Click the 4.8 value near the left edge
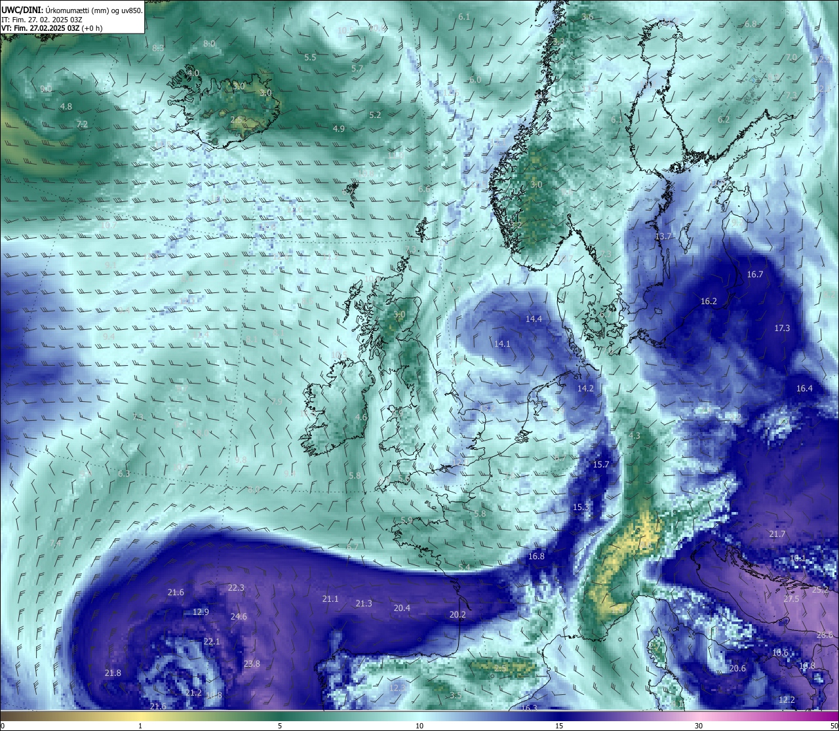This screenshot has height=731, width=839. coord(66,107)
